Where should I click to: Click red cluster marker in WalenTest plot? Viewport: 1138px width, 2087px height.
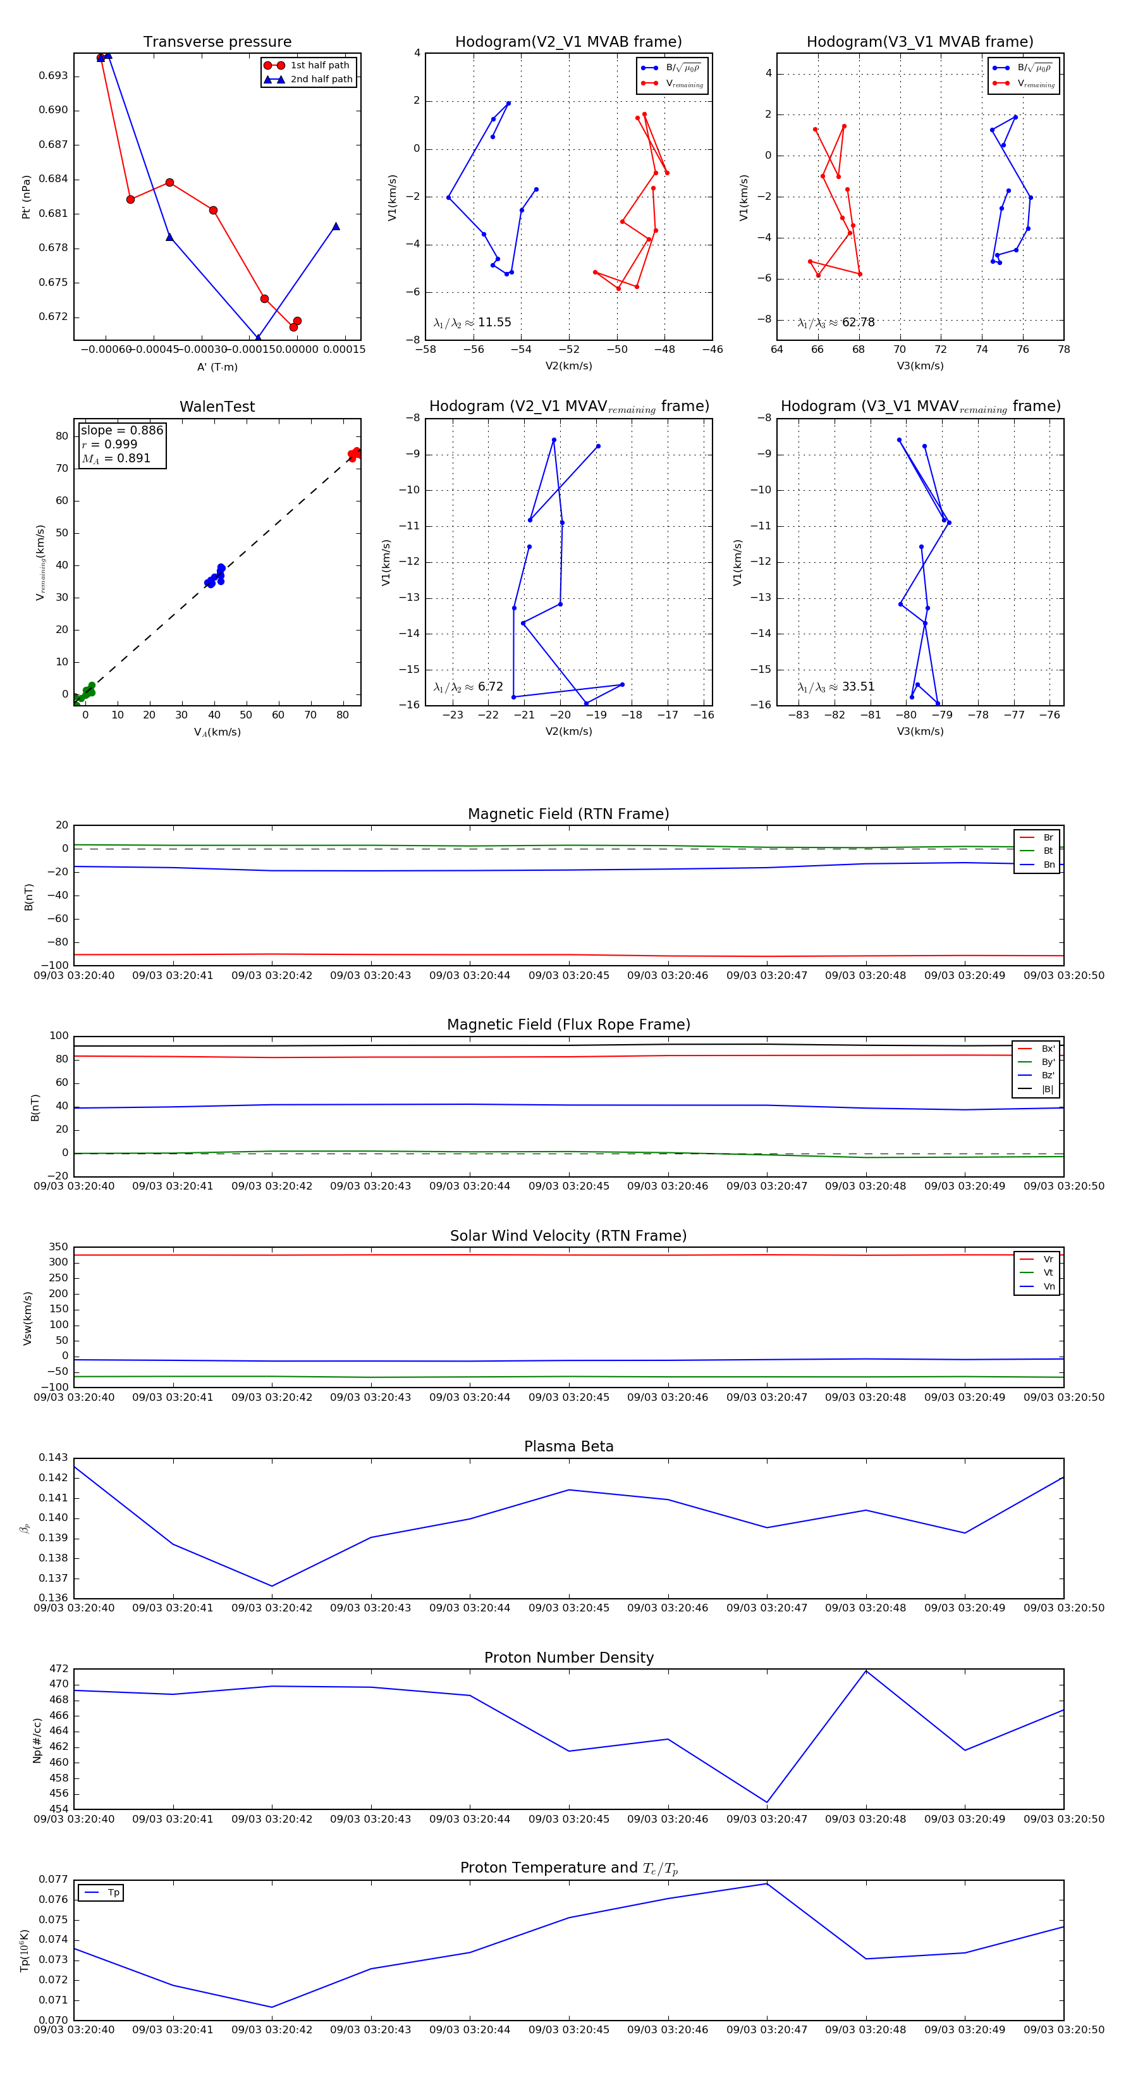click(x=354, y=455)
